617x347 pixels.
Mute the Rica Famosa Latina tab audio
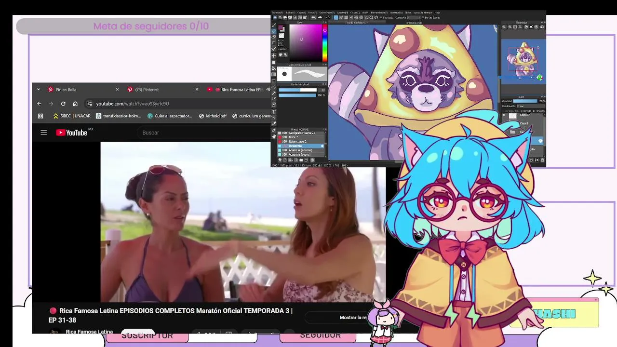tap(268, 89)
